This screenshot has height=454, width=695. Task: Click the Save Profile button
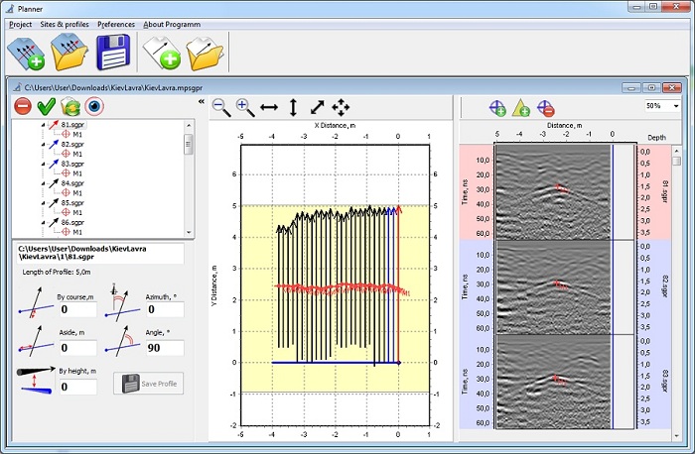[x=149, y=384]
